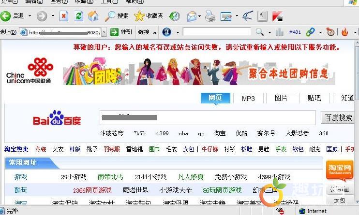Stop page loading with red X icon
The width and height of the screenshot is (359, 215).
(64, 16)
